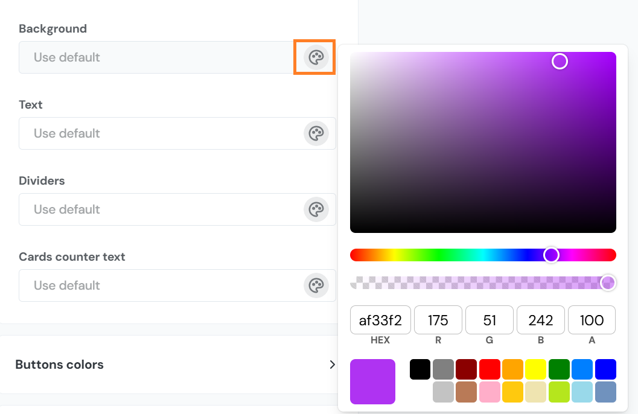The height and width of the screenshot is (414, 638).
Task: Open the Text color palette icon
Action: pos(316,133)
